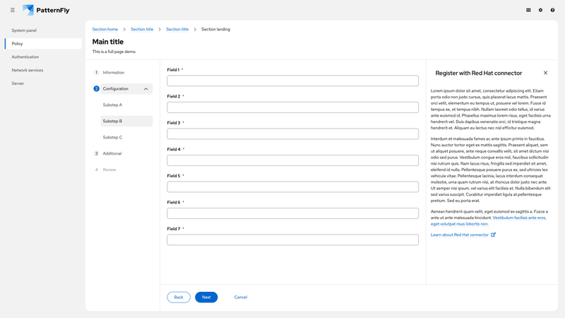The image size is (565, 318).
Task: Focus the Field 5 input
Action: click(292, 187)
